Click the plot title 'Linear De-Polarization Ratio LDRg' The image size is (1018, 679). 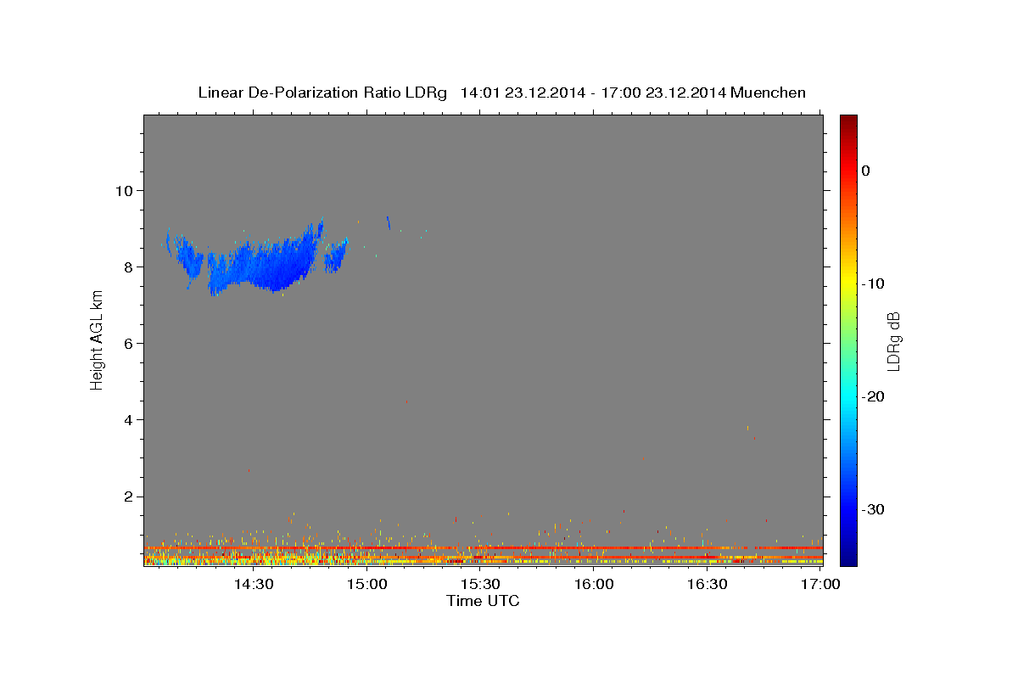point(322,93)
